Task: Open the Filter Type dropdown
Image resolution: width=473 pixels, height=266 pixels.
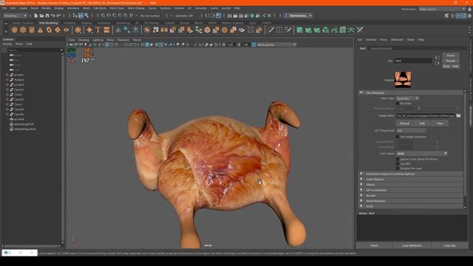Action: point(407,98)
